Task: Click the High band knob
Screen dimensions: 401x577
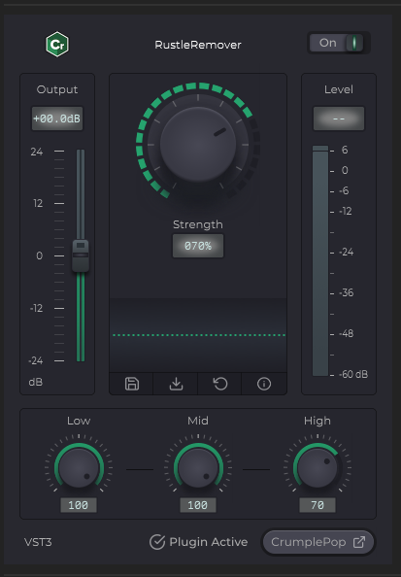Action: click(317, 468)
